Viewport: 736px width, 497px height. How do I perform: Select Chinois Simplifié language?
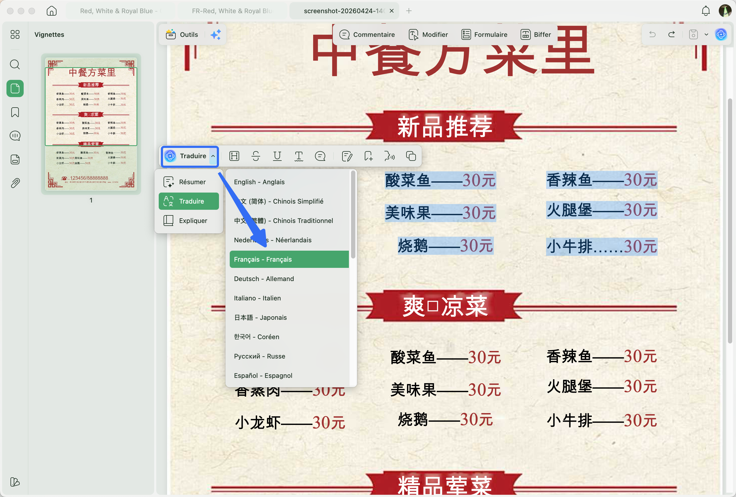click(x=289, y=201)
